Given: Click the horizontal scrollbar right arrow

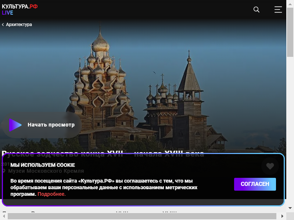Looking at the screenshot, I should pos(282,216).
